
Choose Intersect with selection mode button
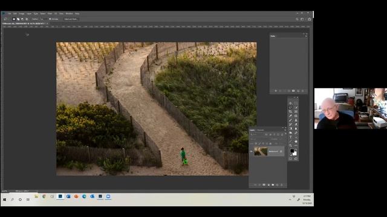click(27, 19)
